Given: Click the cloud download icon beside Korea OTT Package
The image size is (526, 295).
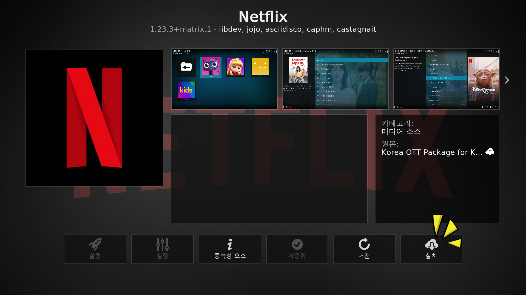Looking at the screenshot, I should point(490,152).
